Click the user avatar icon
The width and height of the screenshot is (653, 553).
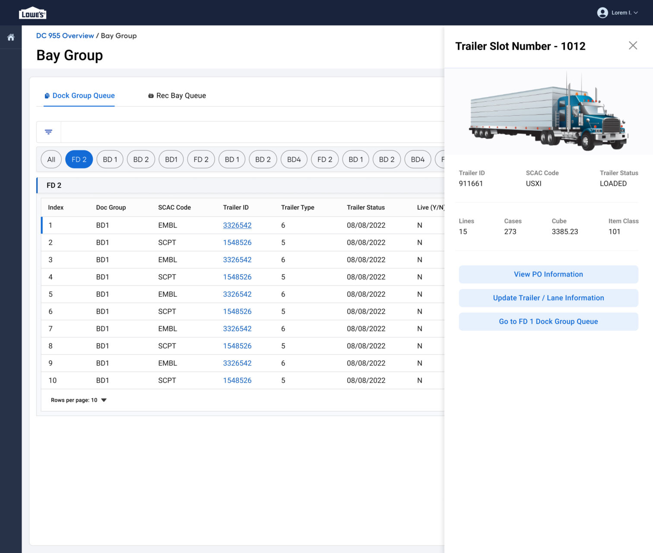[602, 13]
